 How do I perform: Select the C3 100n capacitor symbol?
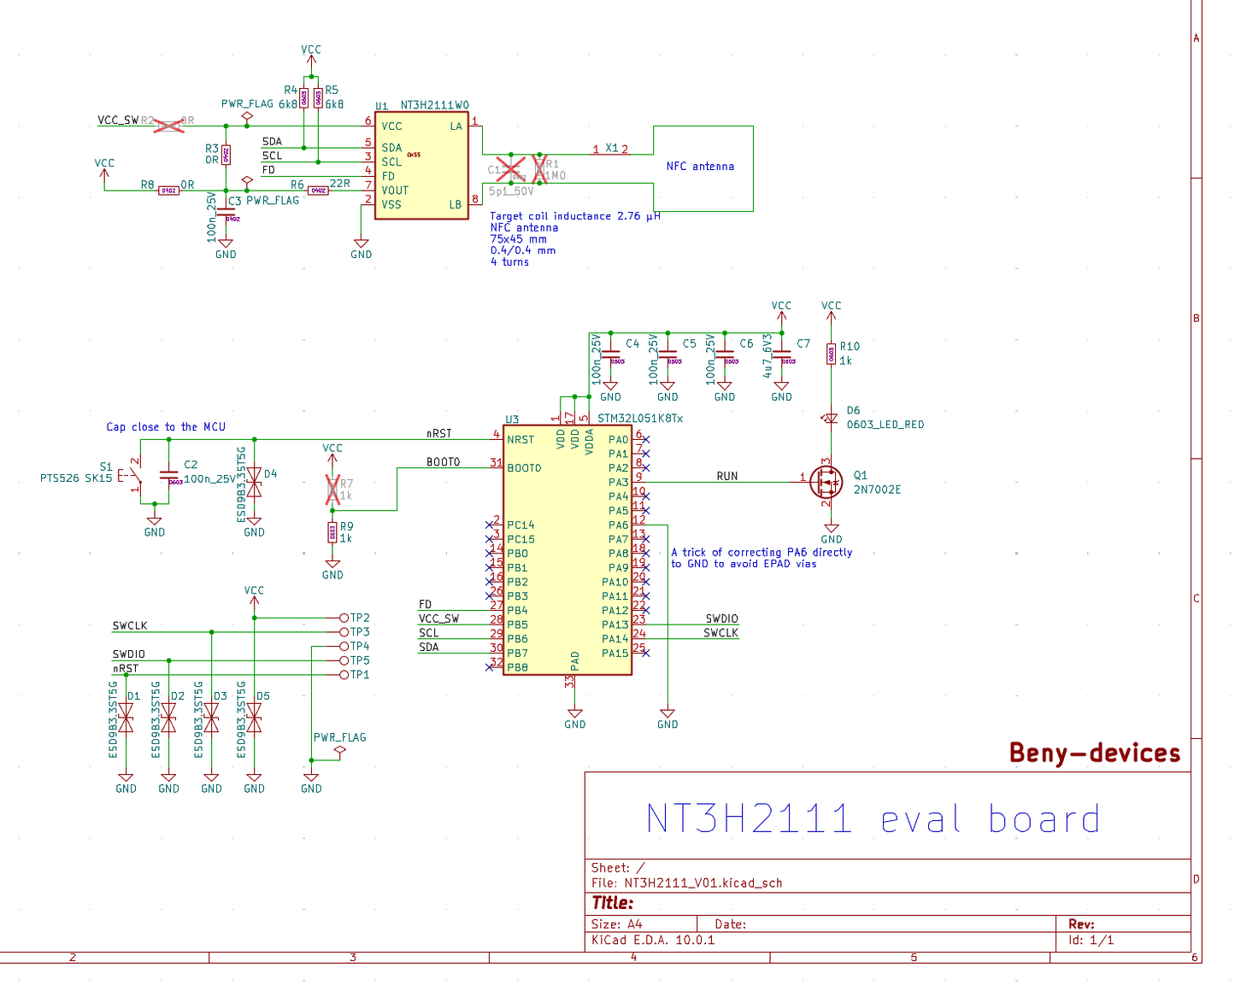click(226, 211)
